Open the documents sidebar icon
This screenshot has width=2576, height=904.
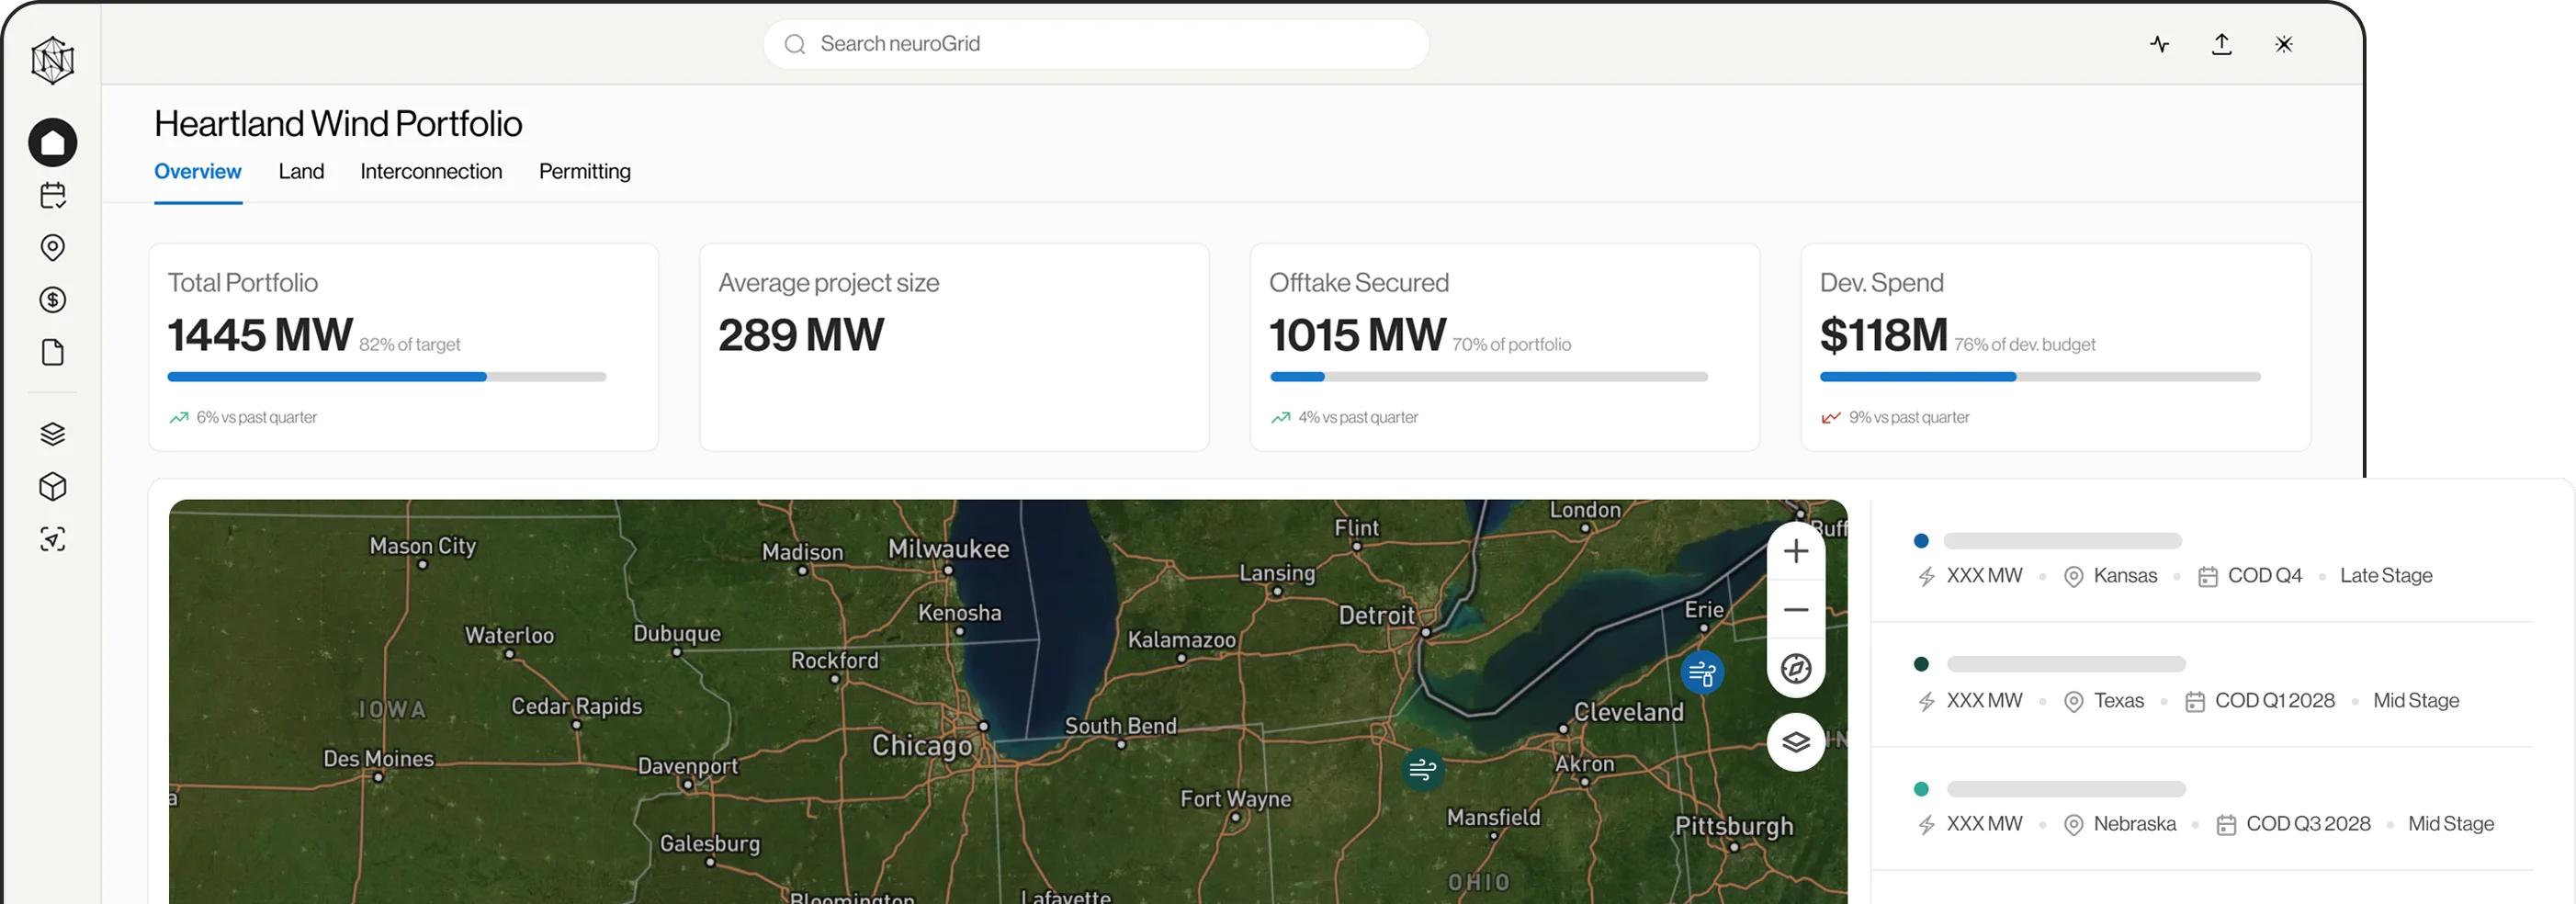tap(53, 352)
